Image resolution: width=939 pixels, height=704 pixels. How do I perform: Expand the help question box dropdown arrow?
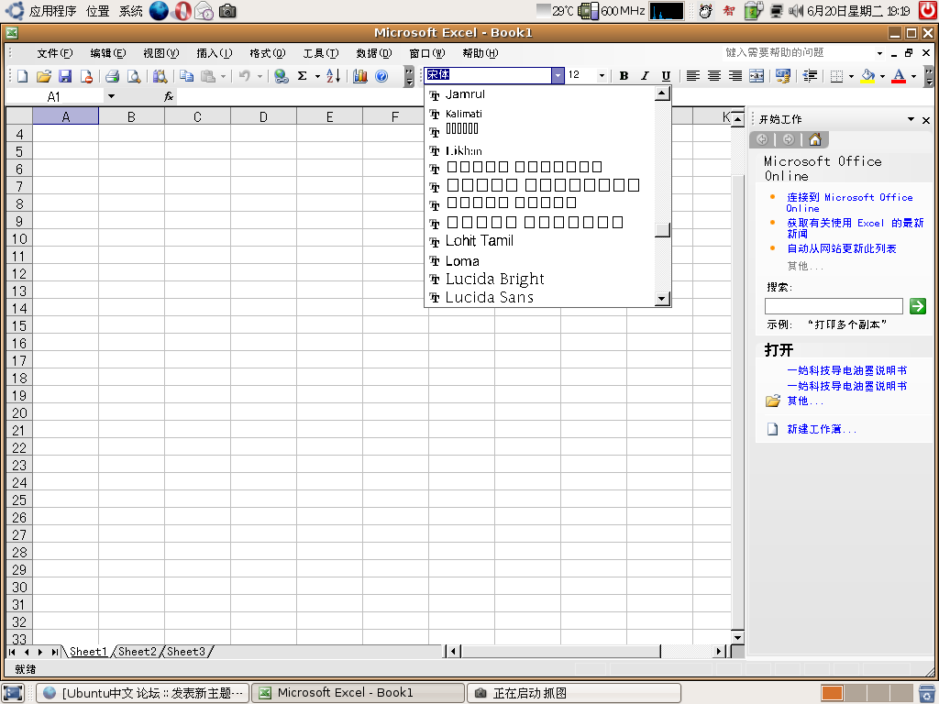(x=879, y=53)
